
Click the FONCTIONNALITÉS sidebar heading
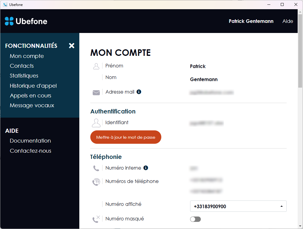[x=31, y=46]
